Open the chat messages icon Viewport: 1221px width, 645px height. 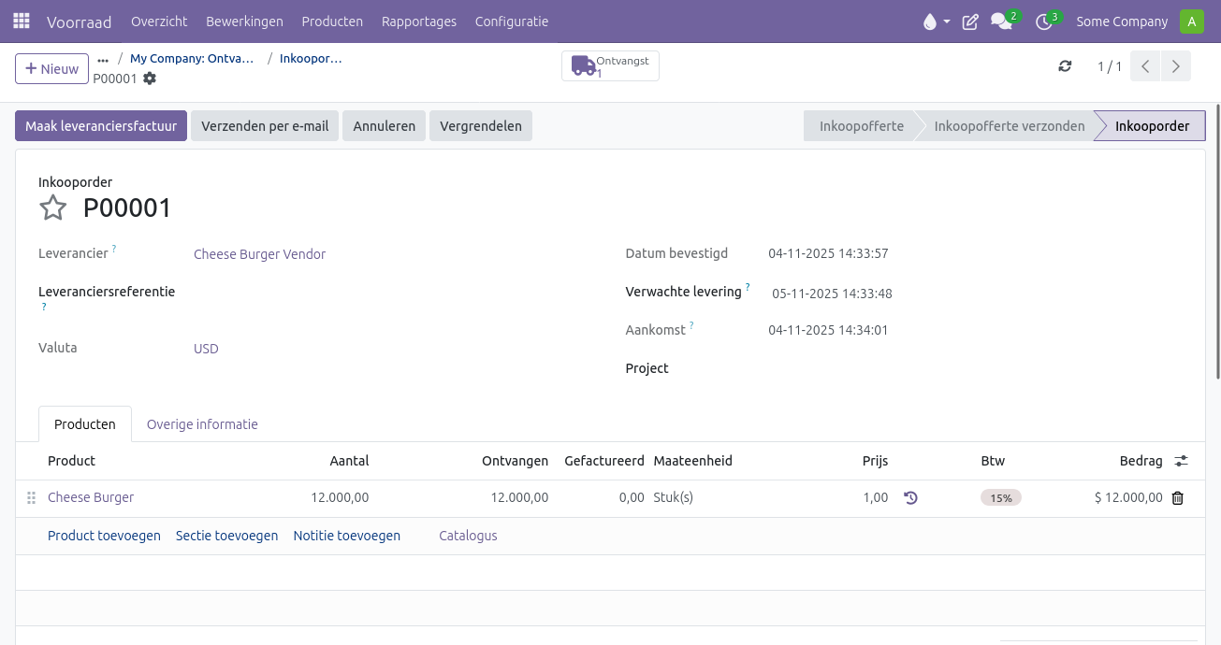[x=1000, y=21]
